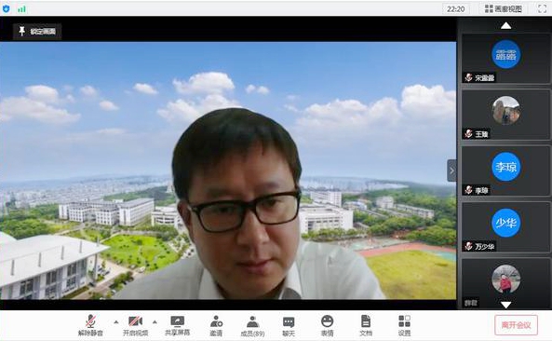552x341 pixels.
Task: Show the members list (成员 89)
Action: [252, 326]
